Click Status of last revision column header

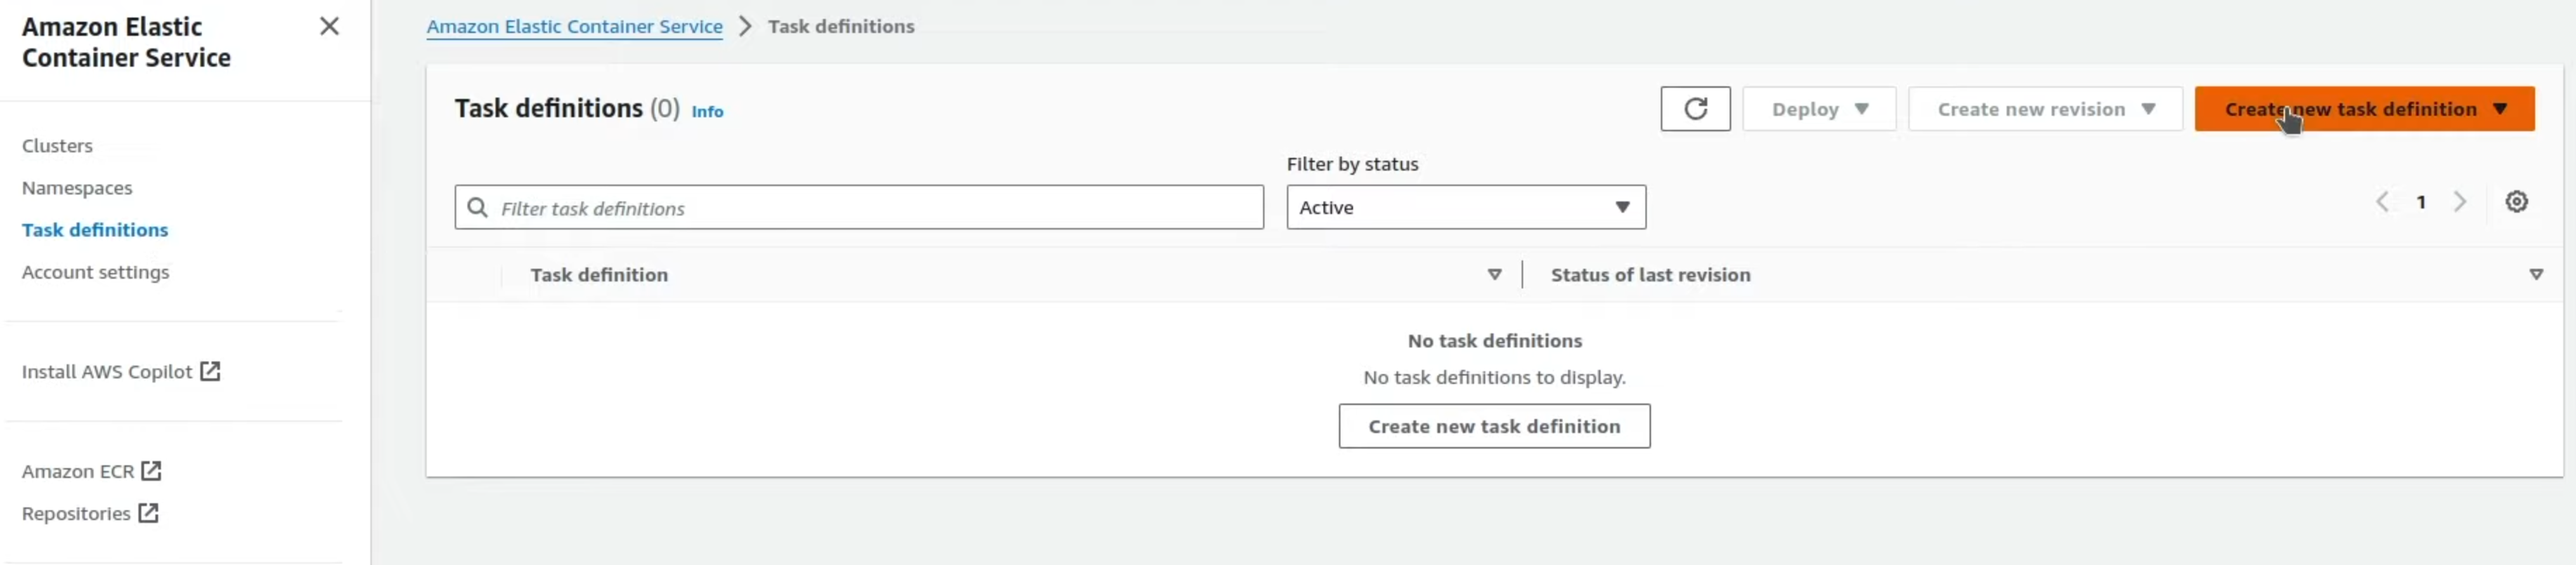(x=1650, y=274)
